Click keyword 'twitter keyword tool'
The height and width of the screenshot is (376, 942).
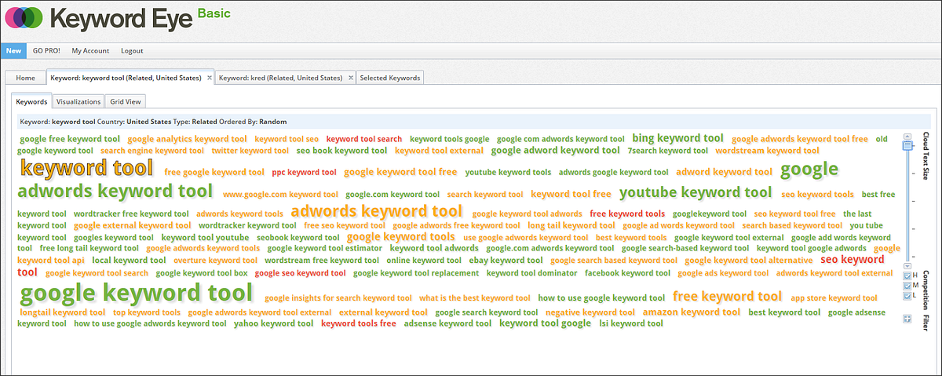click(x=250, y=151)
